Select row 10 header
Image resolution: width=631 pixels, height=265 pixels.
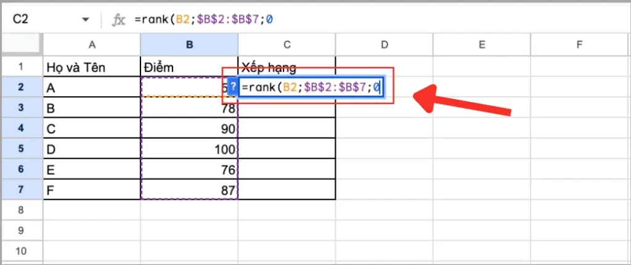pos(22,251)
